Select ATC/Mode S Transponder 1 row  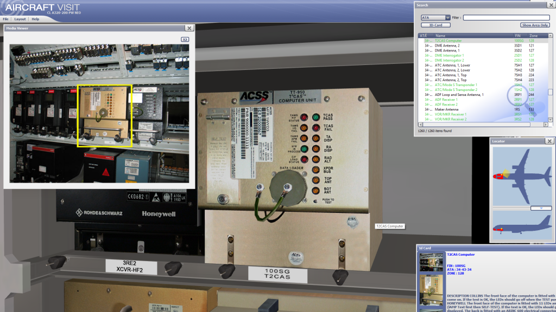point(483,85)
